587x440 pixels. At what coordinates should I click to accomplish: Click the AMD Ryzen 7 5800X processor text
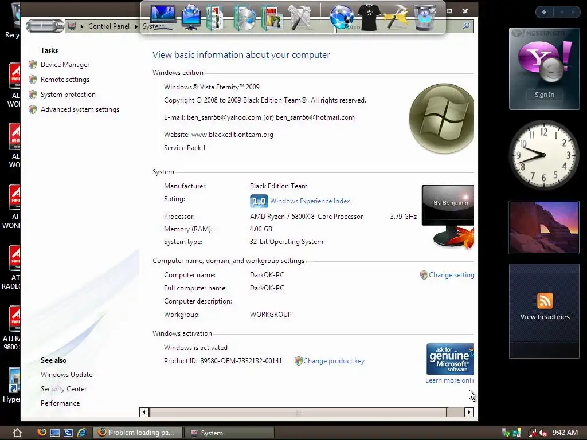point(306,217)
